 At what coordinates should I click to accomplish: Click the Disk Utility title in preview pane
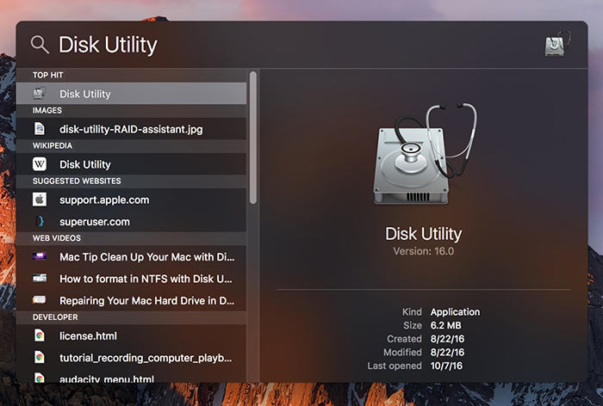coord(424,234)
